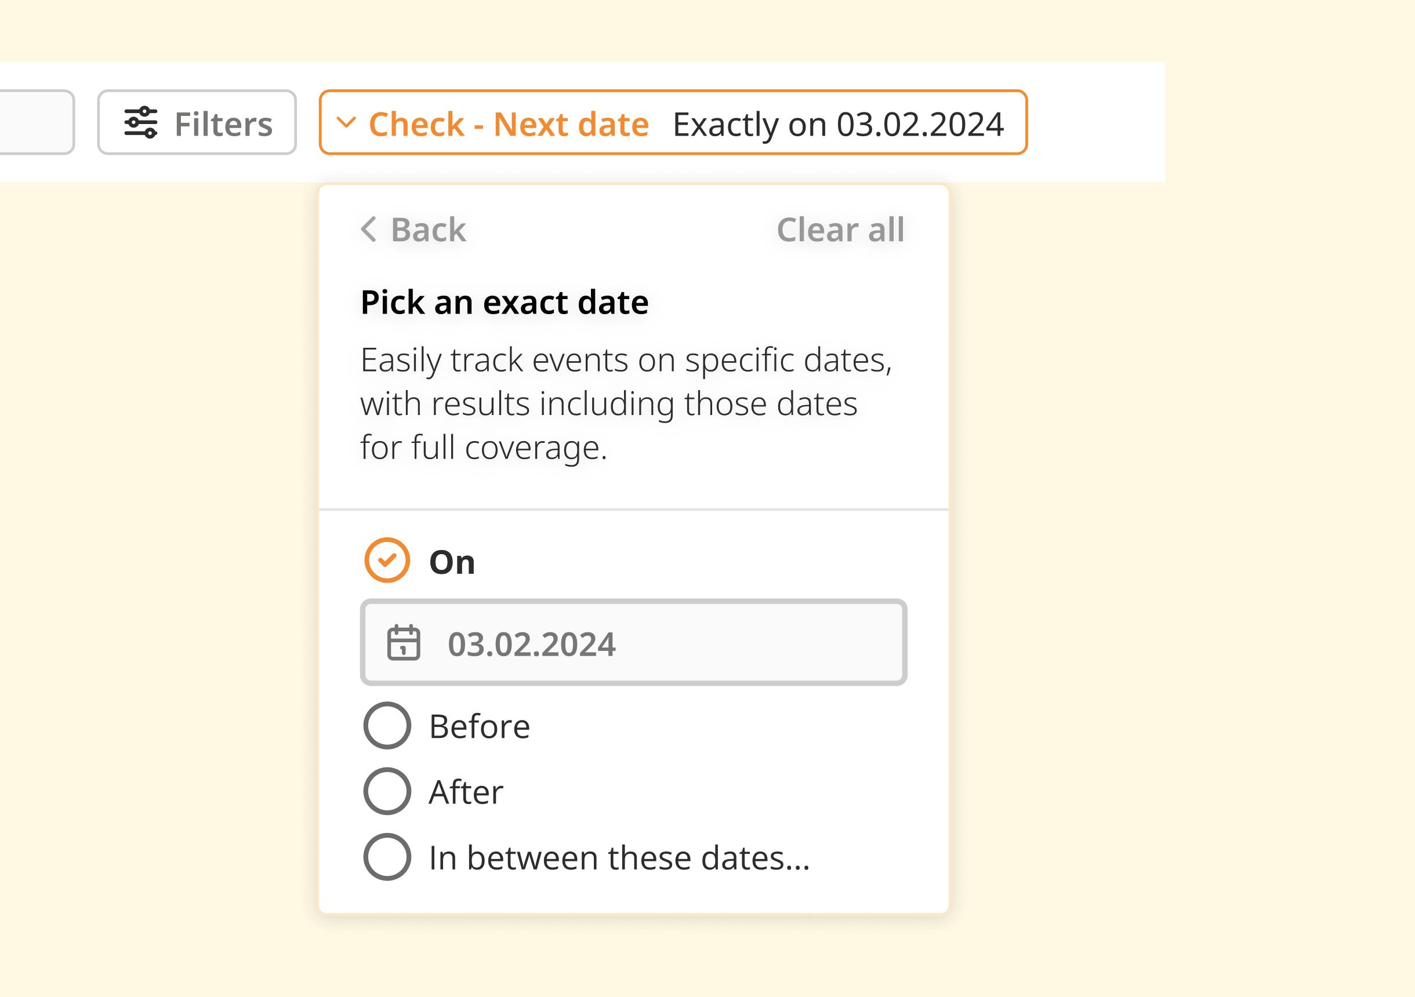Click the Exactly on 03.02.2024 filter value

click(837, 124)
